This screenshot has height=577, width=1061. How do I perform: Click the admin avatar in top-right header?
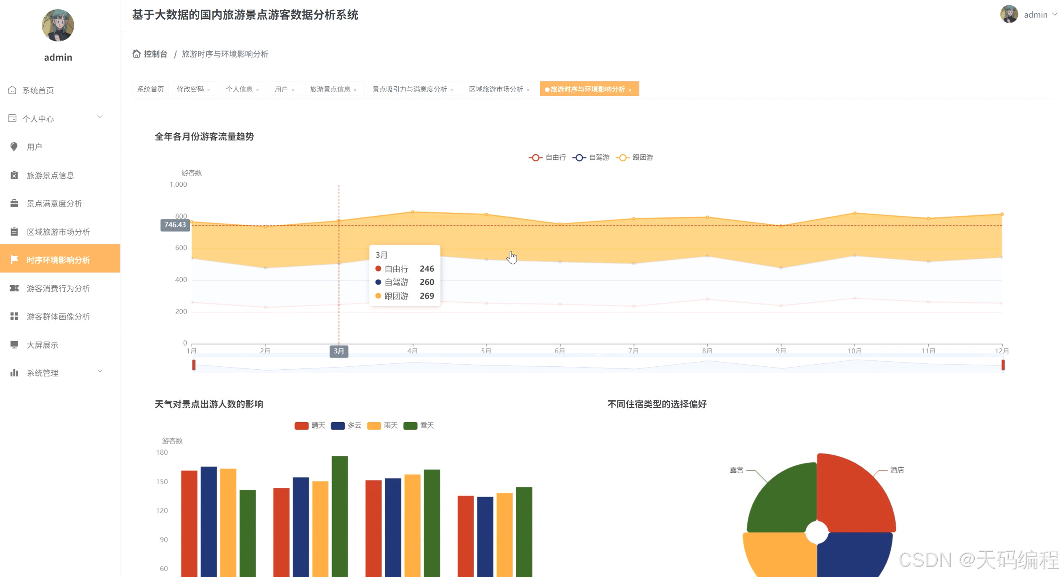(x=1009, y=14)
